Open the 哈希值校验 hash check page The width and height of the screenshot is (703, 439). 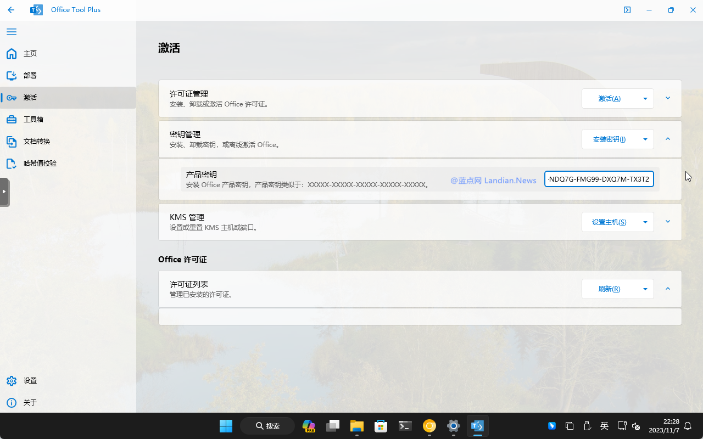(40, 164)
